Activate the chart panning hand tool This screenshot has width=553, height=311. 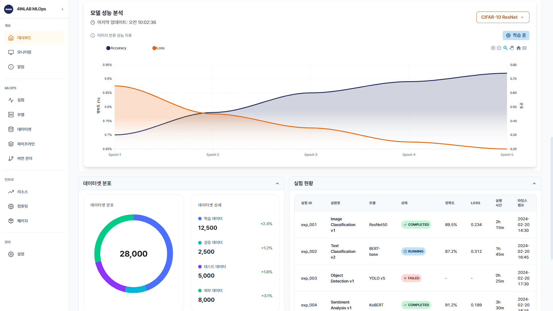(512, 48)
